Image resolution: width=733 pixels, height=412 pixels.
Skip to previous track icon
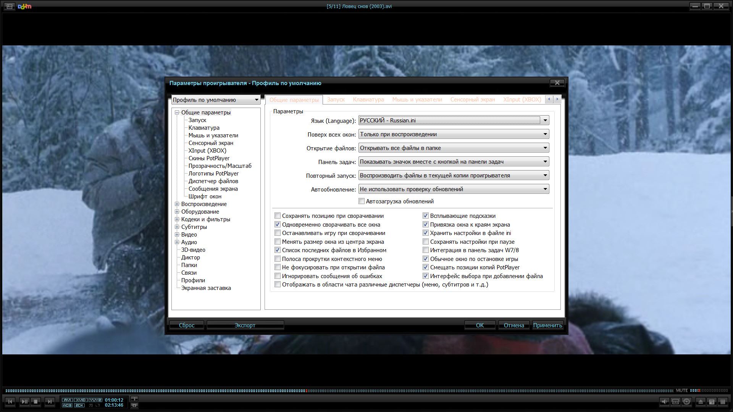coord(10,401)
